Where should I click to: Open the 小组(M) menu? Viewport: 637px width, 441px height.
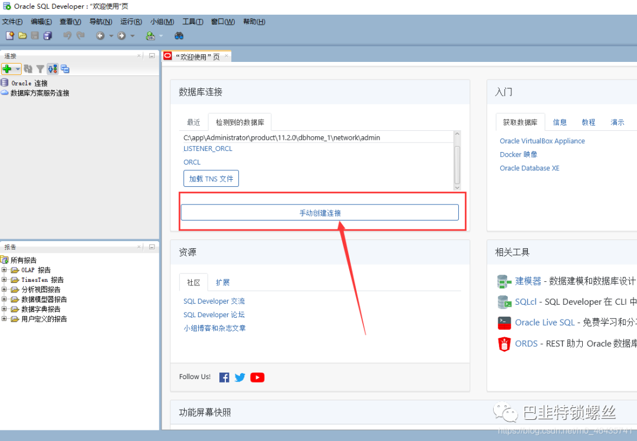[x=162, y=22]
